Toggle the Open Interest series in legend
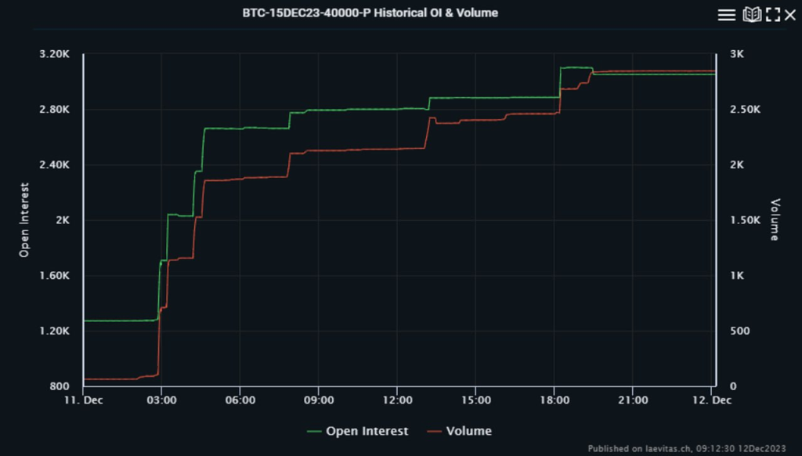 coord(367,431)
